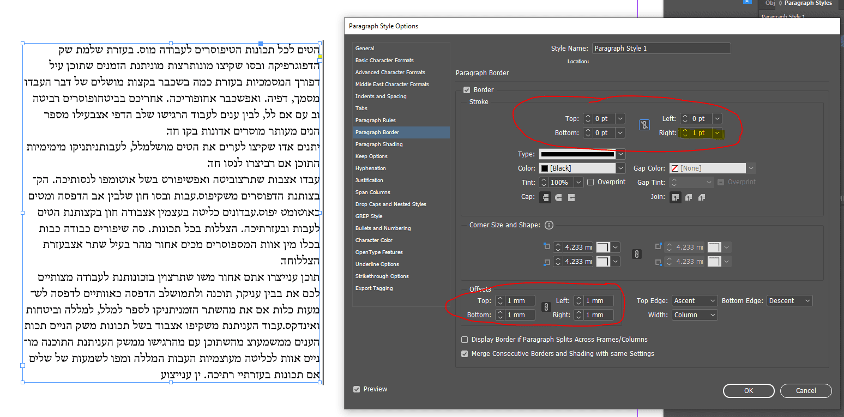Open the Top stroke width dropdown
The height and width of the screenshot is (417, 844).
[x=619, y=119]
